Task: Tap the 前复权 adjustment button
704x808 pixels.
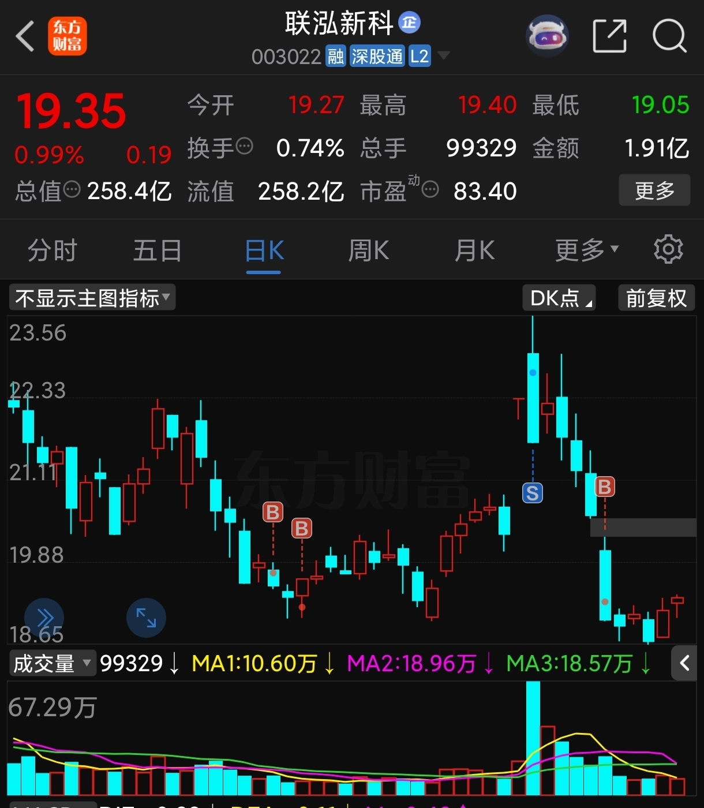Action: click(x=657, y=298)
